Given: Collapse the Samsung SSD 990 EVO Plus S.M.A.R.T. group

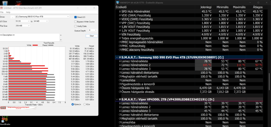Looking at the screenshot, I should coord(117,57).
